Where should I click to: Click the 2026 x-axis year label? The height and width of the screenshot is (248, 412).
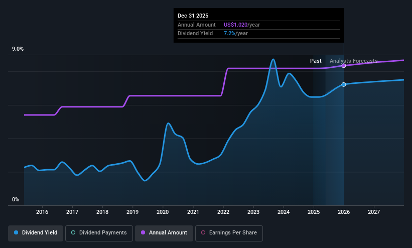pos(344,212)
